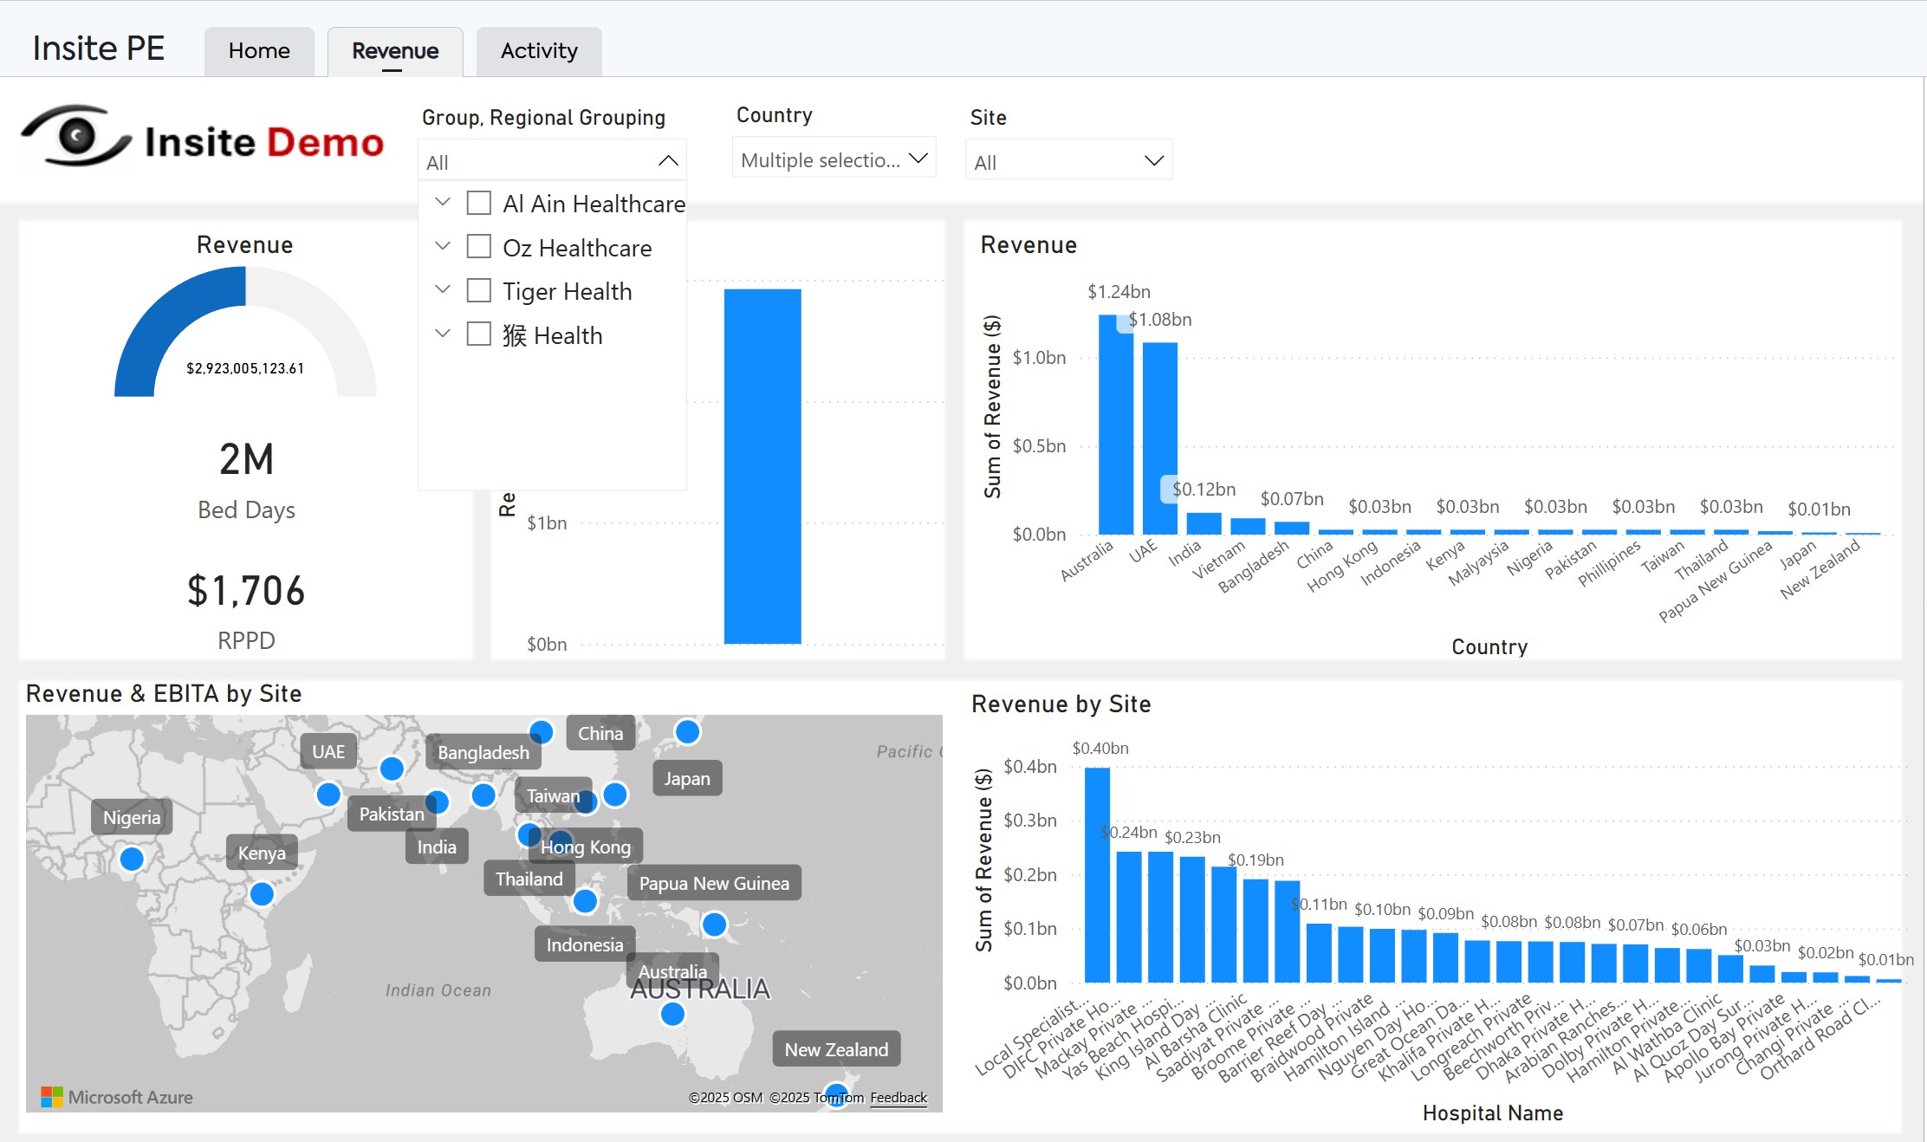Click the Nigeria site map marker
1927x1142 pixels.
pos(132,859)
